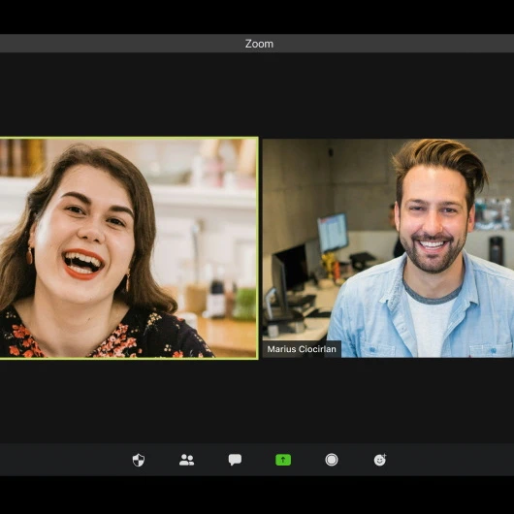514x514 pixels.
Task: Open the Participants panel icon
Action: 186,460
